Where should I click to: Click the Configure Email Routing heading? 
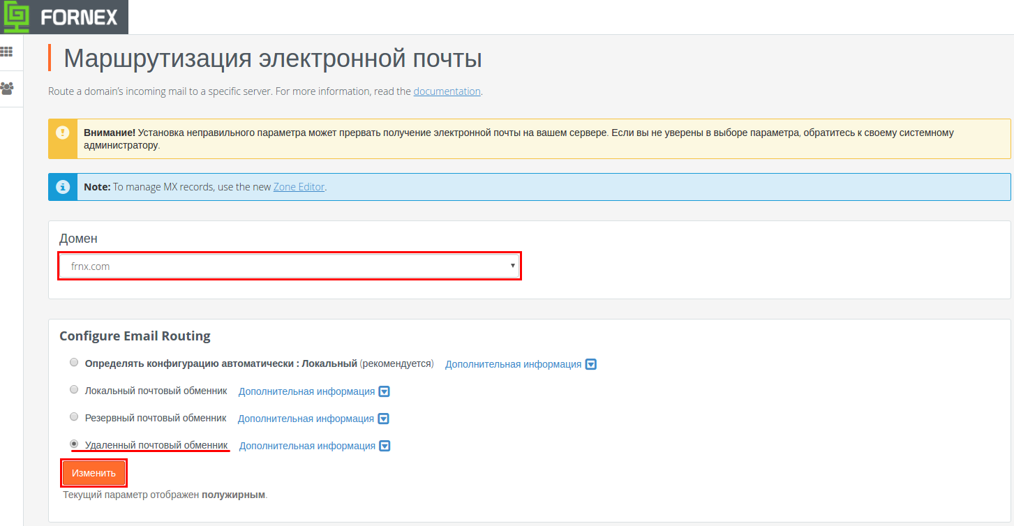[135, 336]
